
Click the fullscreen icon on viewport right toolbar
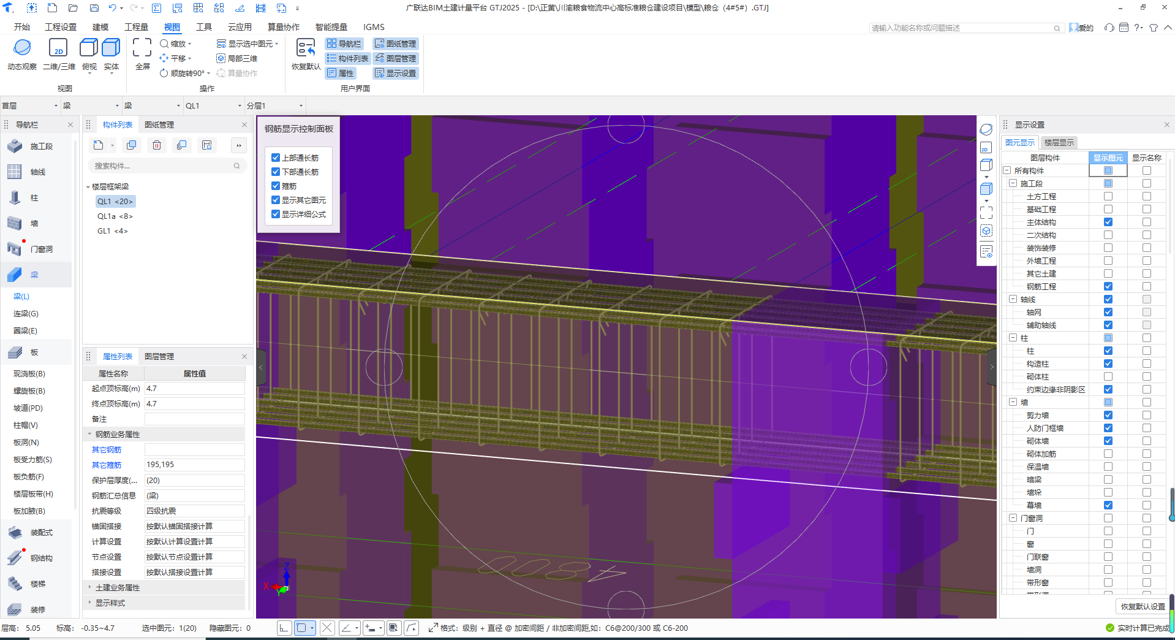click(986, 213)
